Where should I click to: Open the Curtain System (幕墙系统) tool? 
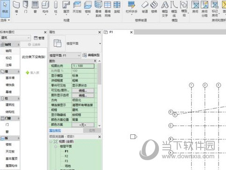(98, 9)
